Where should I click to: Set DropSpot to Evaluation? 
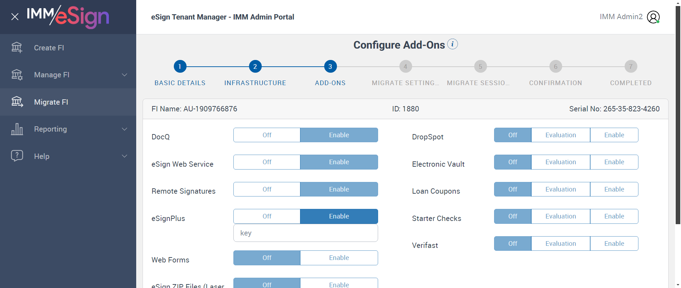click(560, 135)
